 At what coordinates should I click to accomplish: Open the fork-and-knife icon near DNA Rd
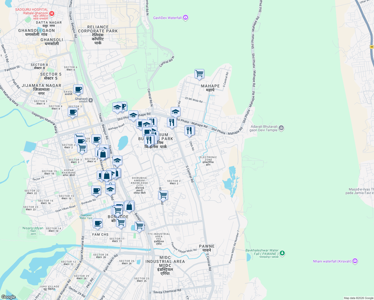pyautogui.click(x=189, y=130)
